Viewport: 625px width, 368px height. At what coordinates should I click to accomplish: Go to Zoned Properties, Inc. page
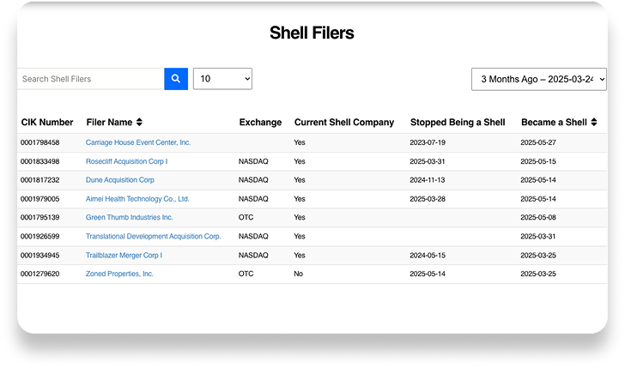tap(119, 274)
